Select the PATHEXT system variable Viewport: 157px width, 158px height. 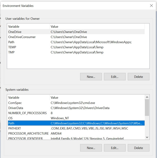[76, 128]
